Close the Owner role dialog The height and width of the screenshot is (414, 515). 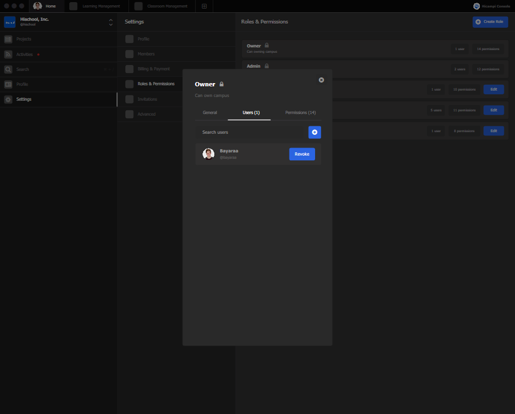point(321,80)
